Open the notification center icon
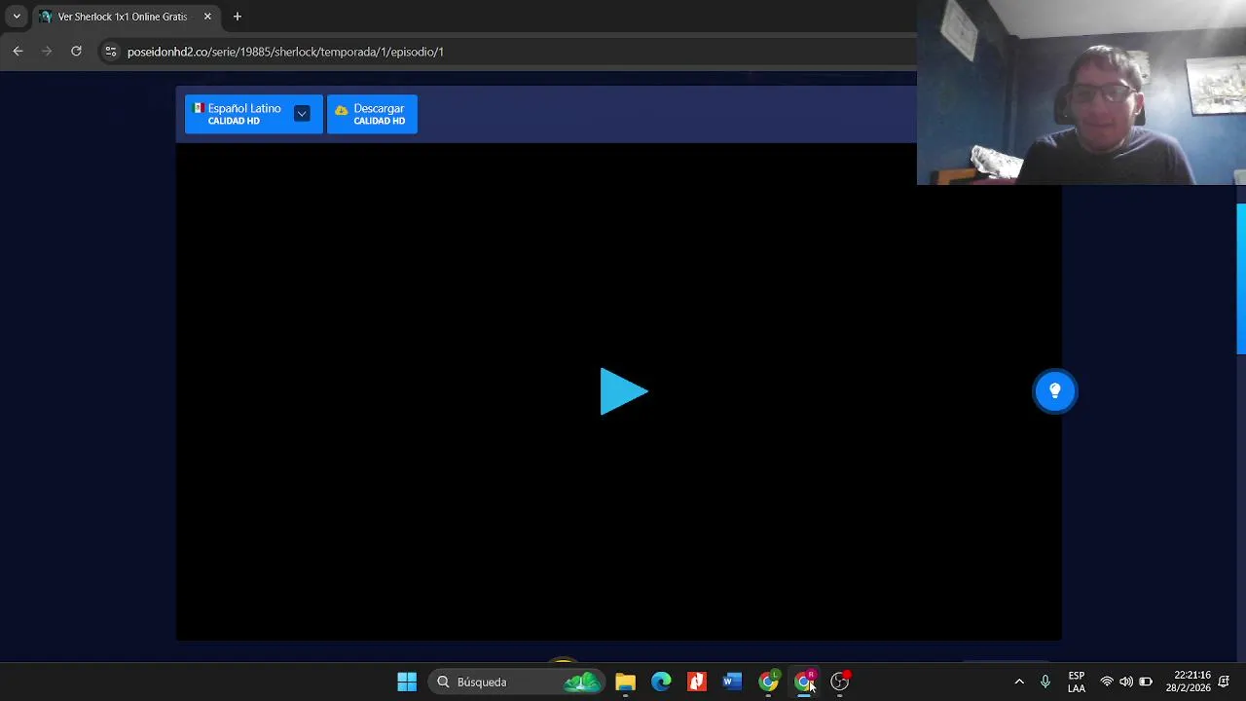 (1224, 682)
